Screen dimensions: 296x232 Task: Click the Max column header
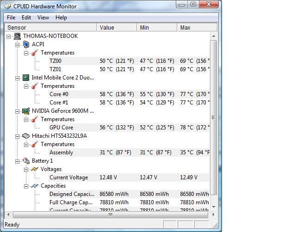pos(197,28)
